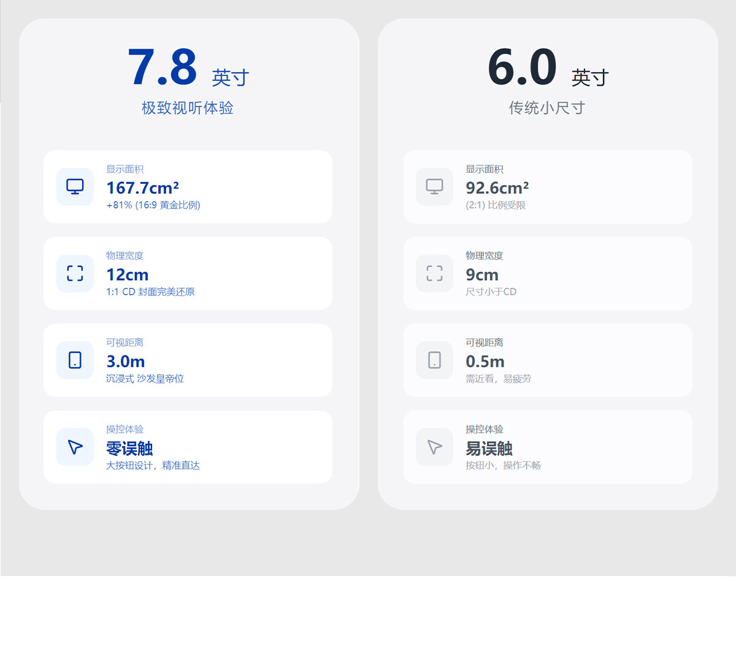Click the 极致视听体验 subtitle
736x671 pixels.
[x=188, y=108]
